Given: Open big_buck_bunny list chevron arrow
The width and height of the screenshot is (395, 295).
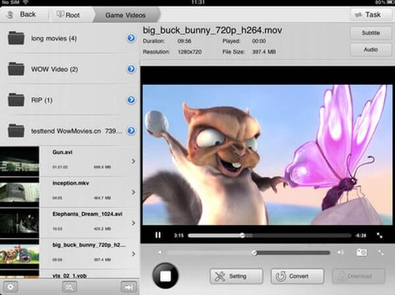Looking at the screenshot, I should pyautogui.click(x=134, y=254).
